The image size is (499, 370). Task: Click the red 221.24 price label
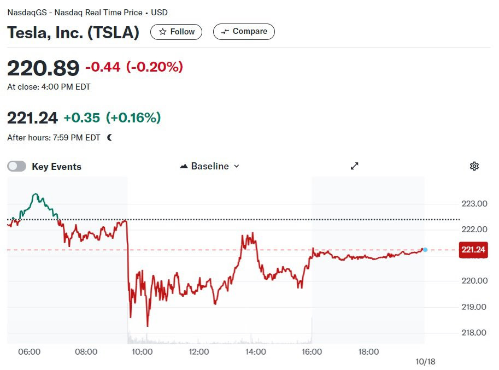pyautogui.click(x=473, y=250)
